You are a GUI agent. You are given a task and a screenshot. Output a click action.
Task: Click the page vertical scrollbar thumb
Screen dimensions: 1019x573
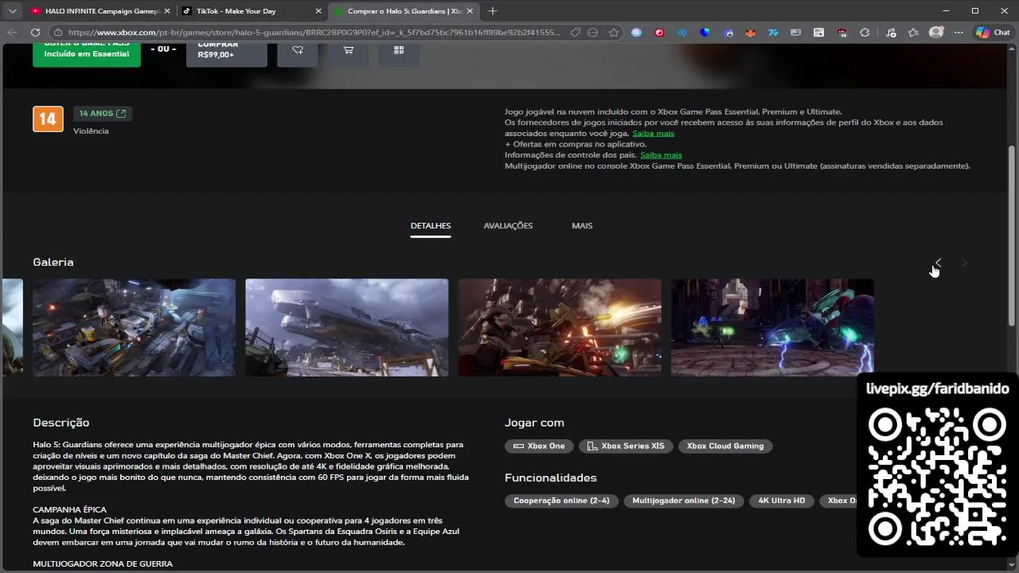[1012, 235]
